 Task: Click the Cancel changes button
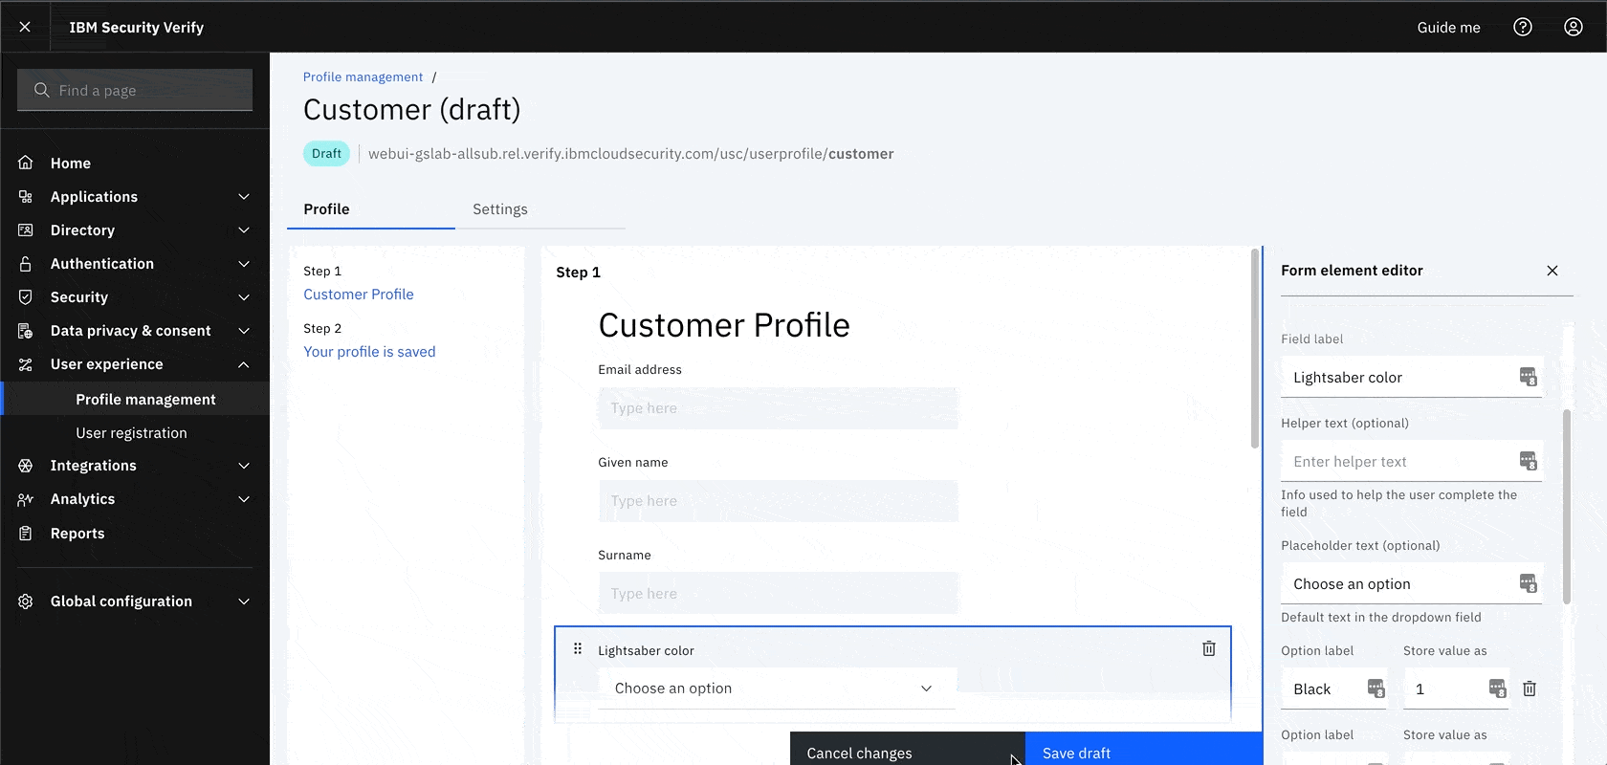[x=907, y=750]
